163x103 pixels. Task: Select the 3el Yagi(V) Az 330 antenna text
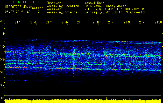(x=115, y=12)
